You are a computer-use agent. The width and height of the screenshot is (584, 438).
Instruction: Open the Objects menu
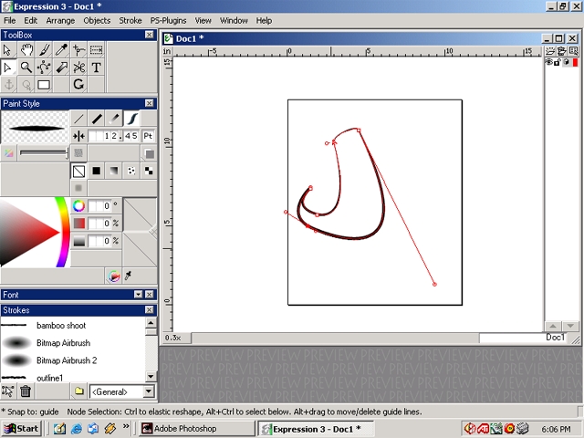[97, 20]
